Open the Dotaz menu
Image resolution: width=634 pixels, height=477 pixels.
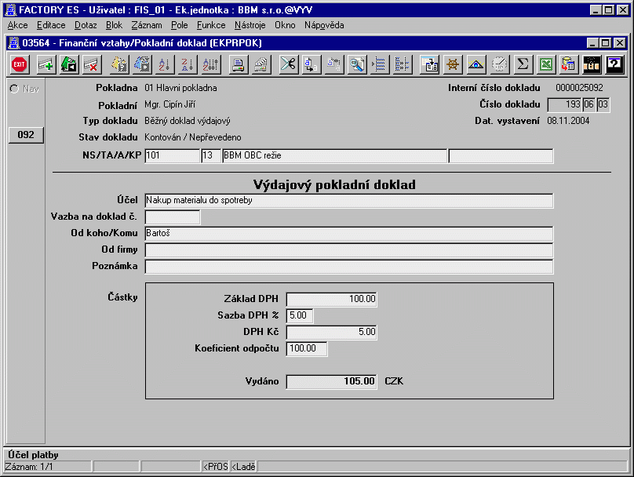tap(86, 25)
